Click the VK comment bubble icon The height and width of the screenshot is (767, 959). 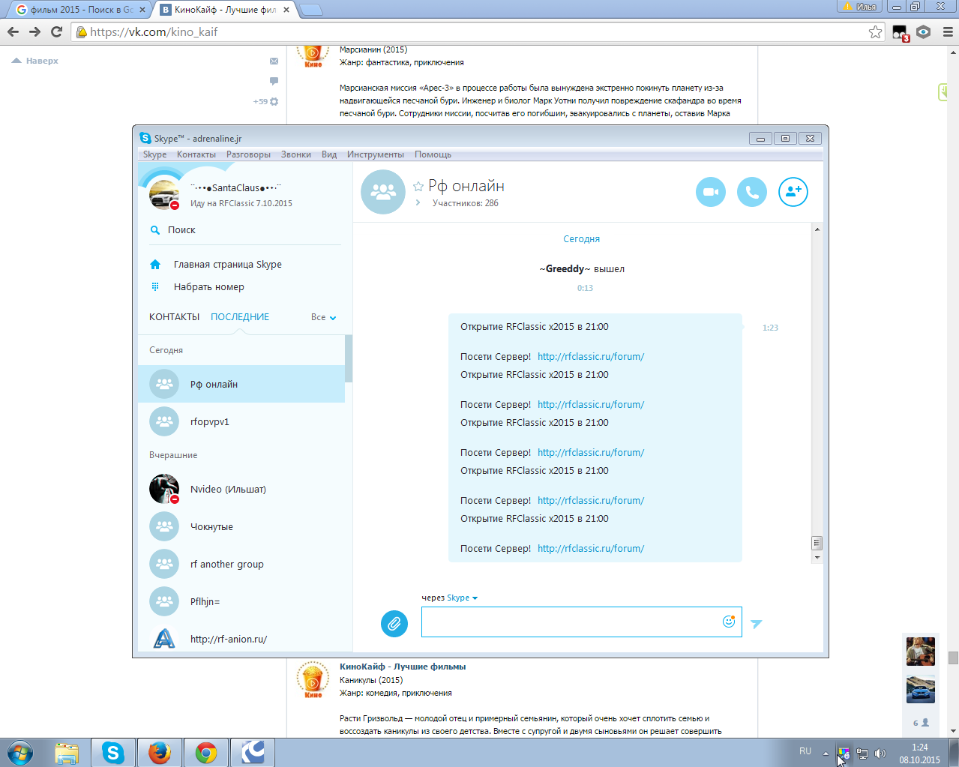point(274,80)
